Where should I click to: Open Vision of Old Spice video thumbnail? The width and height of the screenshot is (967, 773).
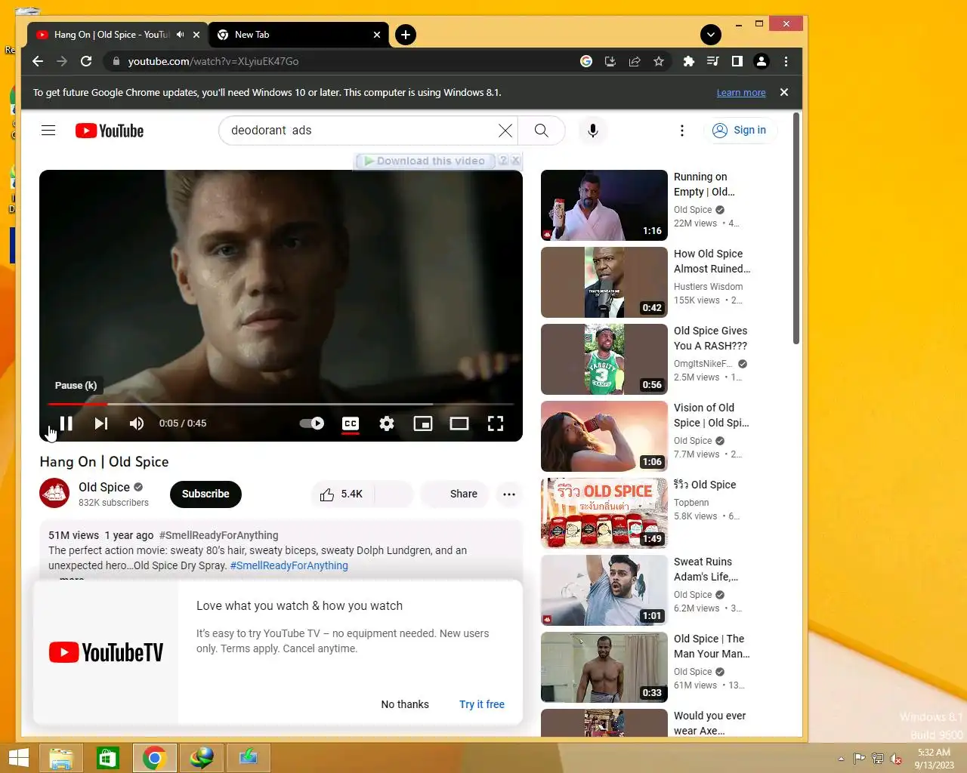coord(604,436)
